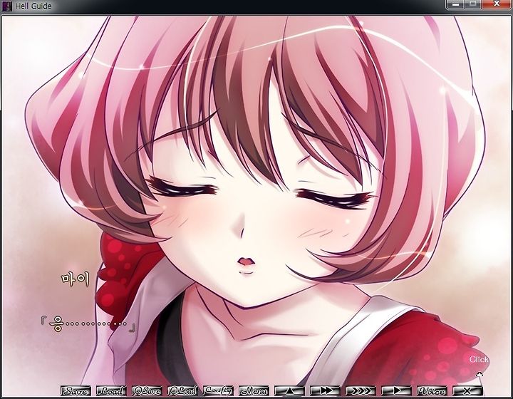513x399 pixels.
Task: Click the Click prompt to advance dialogue
Action: coord(479,359)
